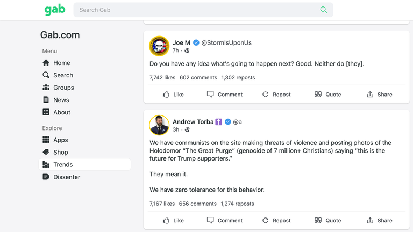The width and height of the screenshot is (413, 232).
Task: View 7,167 likes on Torba's post
Action: tap(162, 204)
